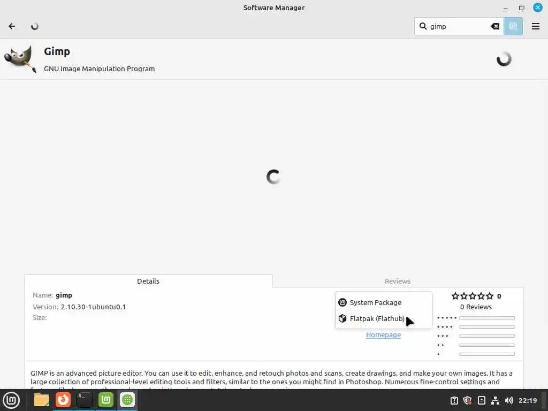
Task: Select System Package from the popup
Action: (x=383, y=302)
